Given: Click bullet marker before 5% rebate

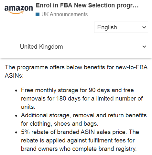Looking at the screenshot, I should click(16, 132).
